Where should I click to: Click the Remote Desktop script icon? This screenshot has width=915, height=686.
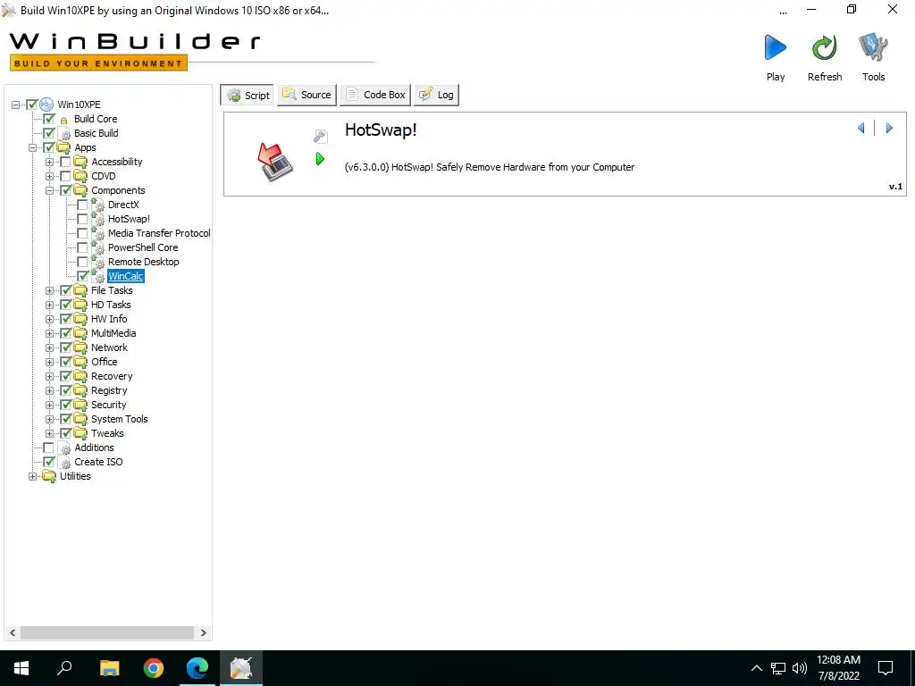coord(98,262)
